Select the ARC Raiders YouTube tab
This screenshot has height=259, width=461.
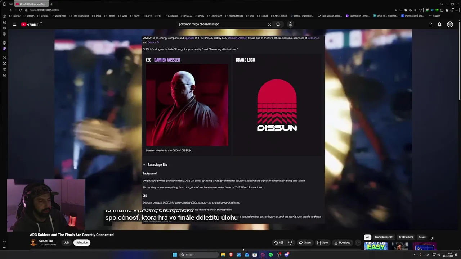[32, 4]
